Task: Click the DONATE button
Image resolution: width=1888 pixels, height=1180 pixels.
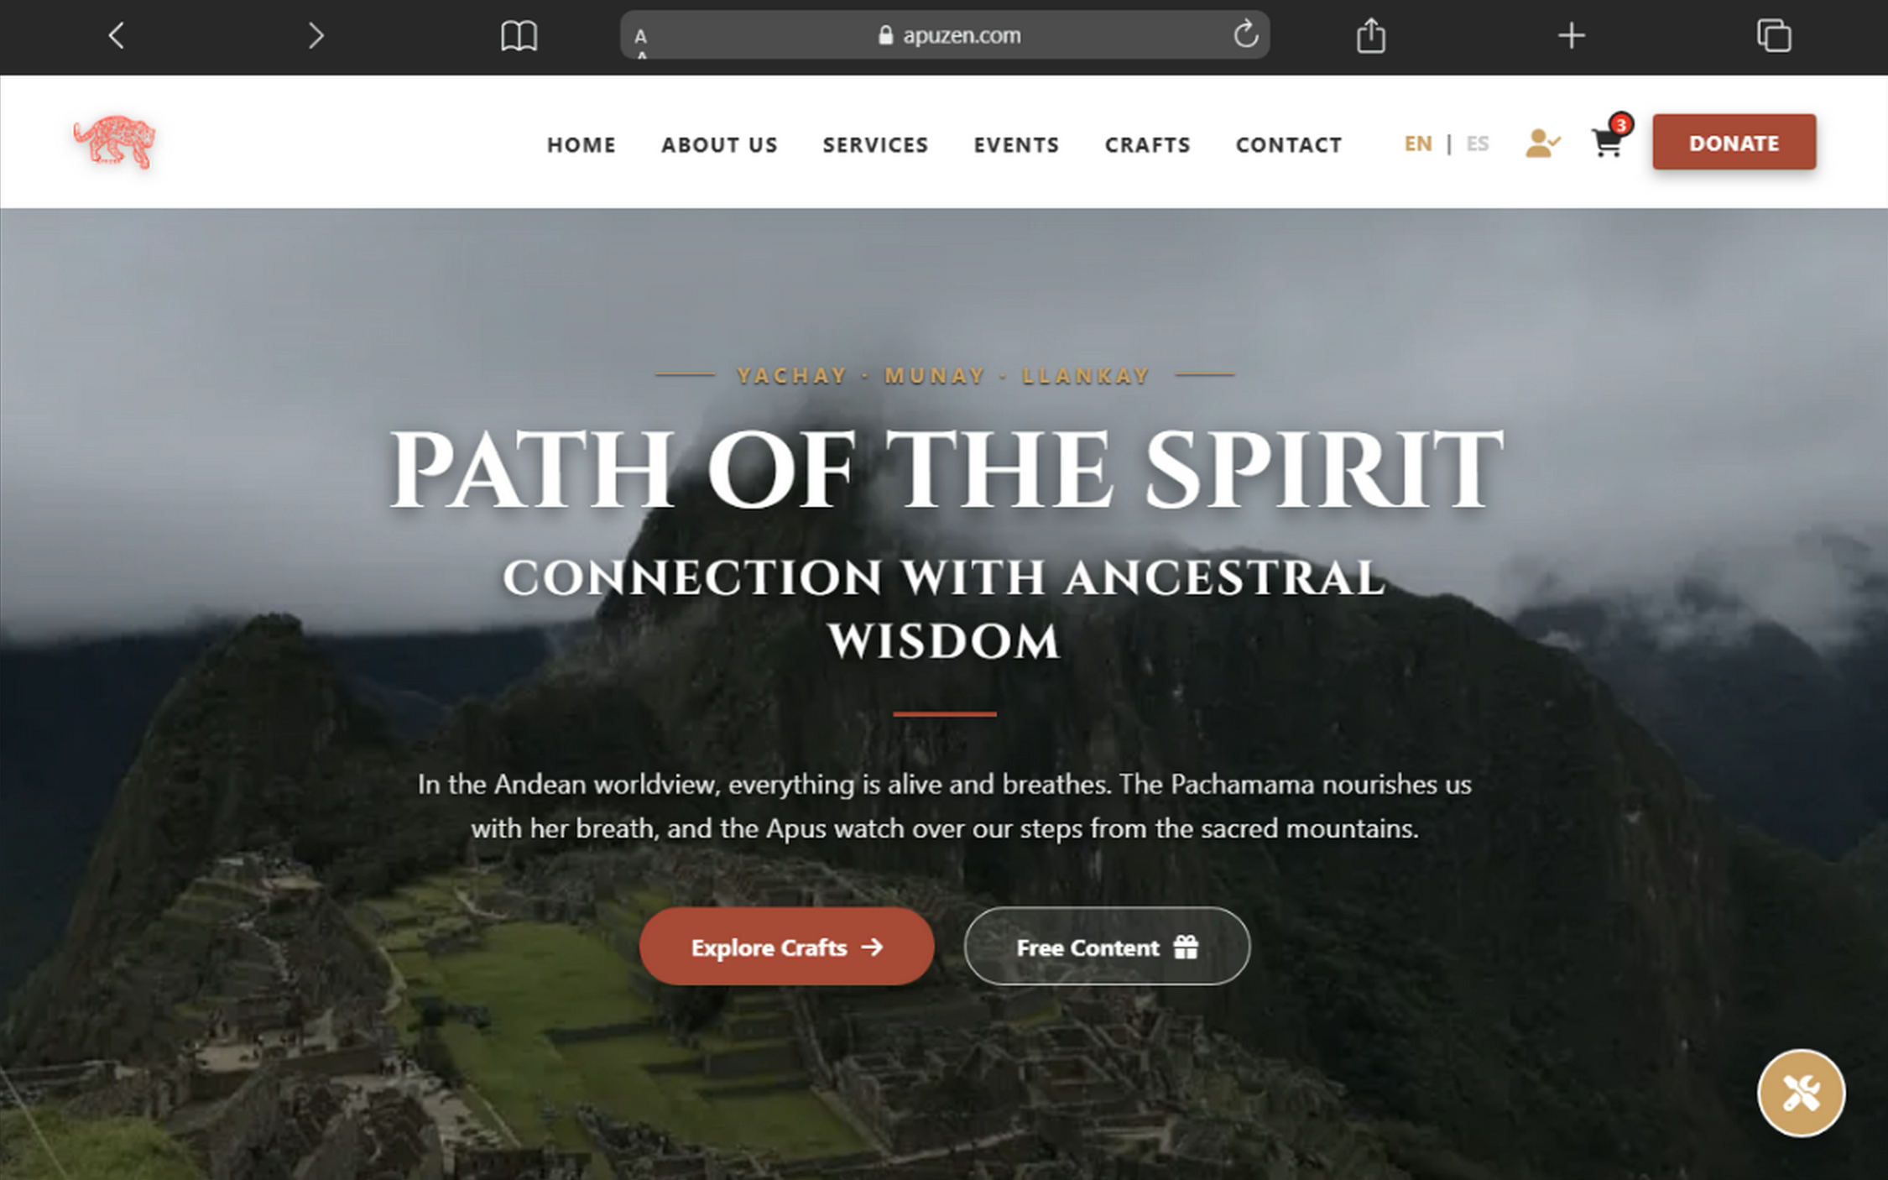Action: (x=1734, y=142)
